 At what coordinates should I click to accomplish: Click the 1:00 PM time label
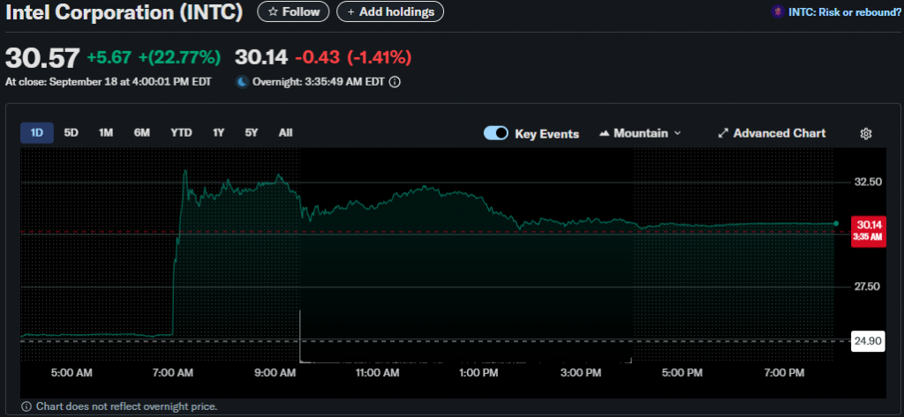tap(478, 373)
